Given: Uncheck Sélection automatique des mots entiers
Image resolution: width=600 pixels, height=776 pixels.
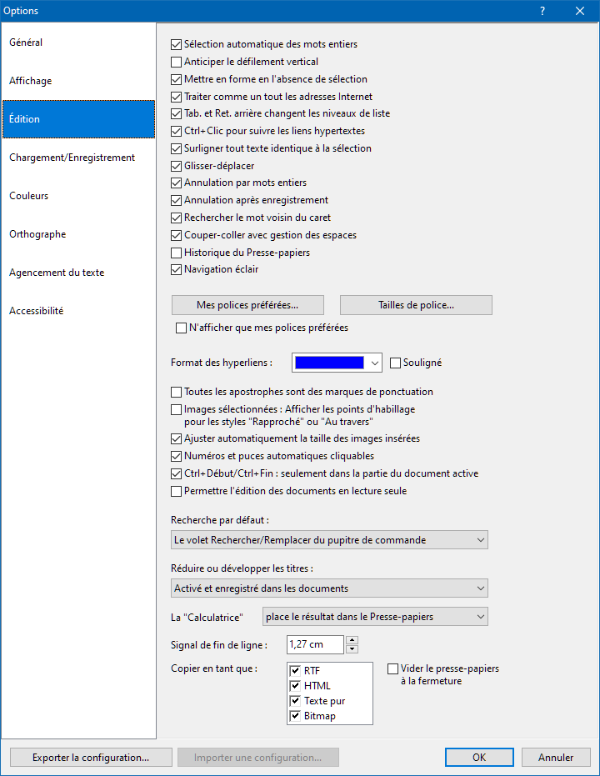Looking at the screenshot, I should tap(176, 44).
